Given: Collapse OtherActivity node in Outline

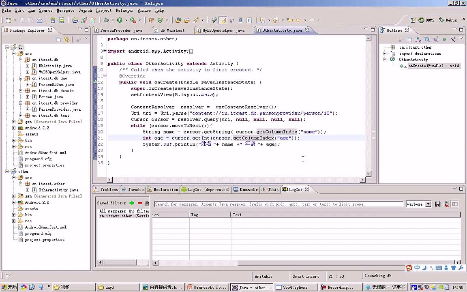Looking at the screenshot, I should point(385,60).
